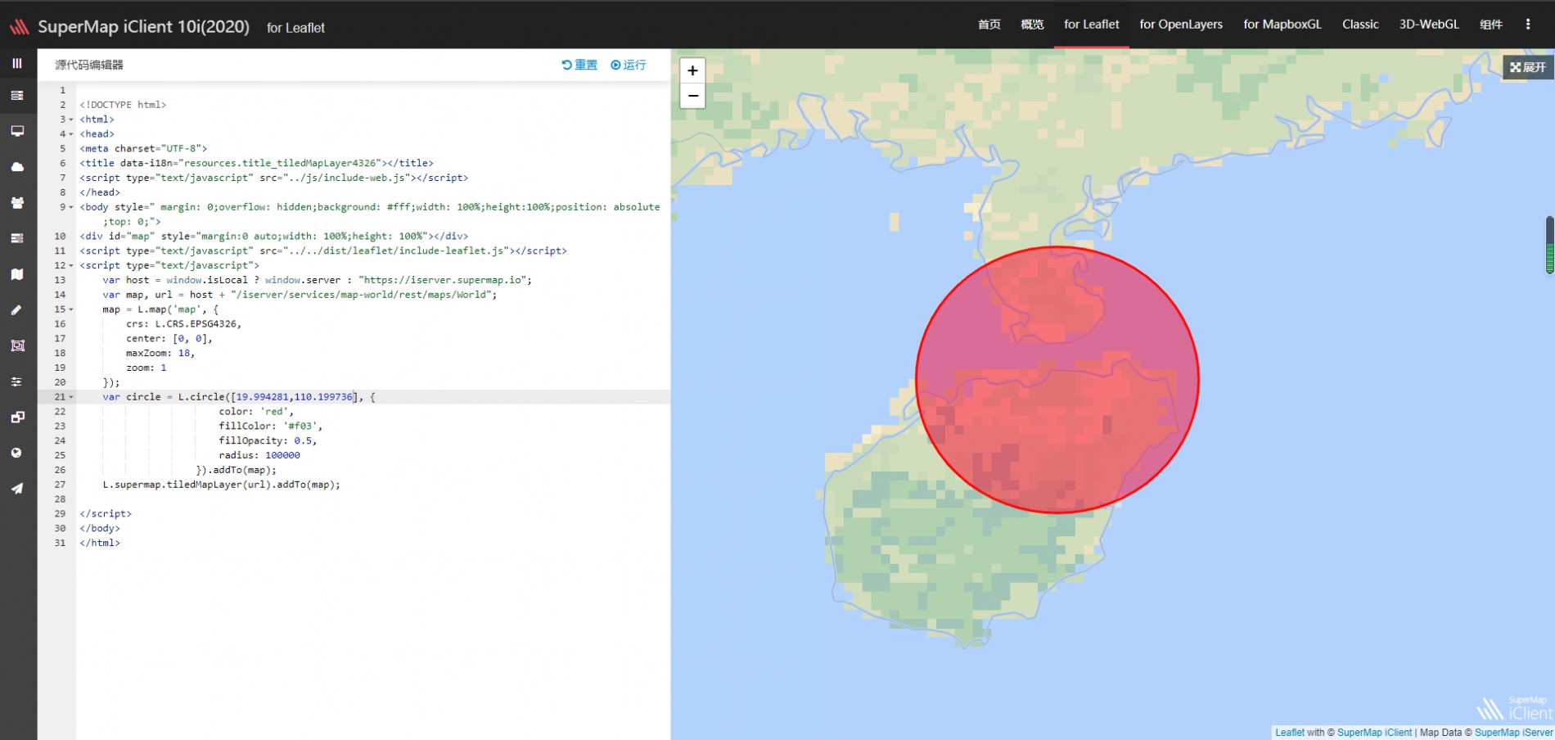
Task: Open the list-lines sidebar icon
Action: [x=17, y=96]
